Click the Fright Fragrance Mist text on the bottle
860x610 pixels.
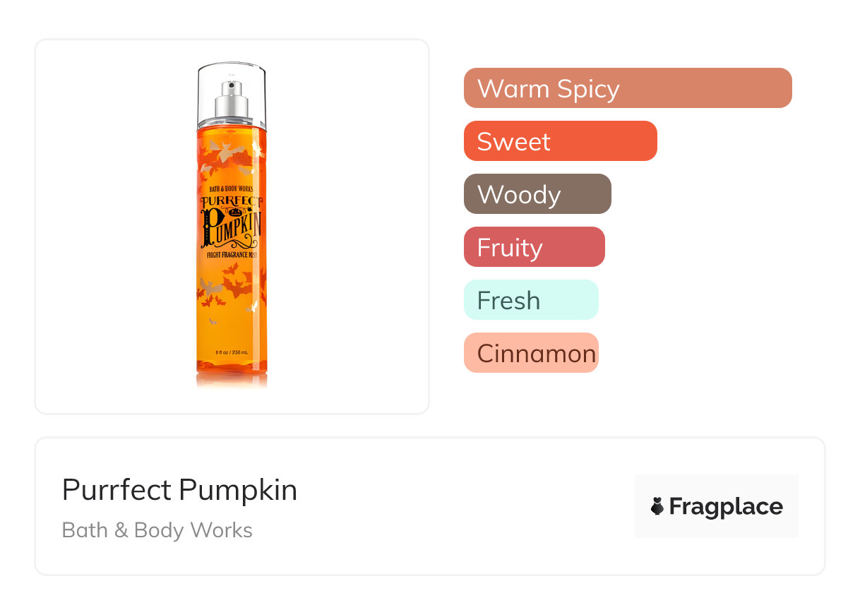pos(232,254)
